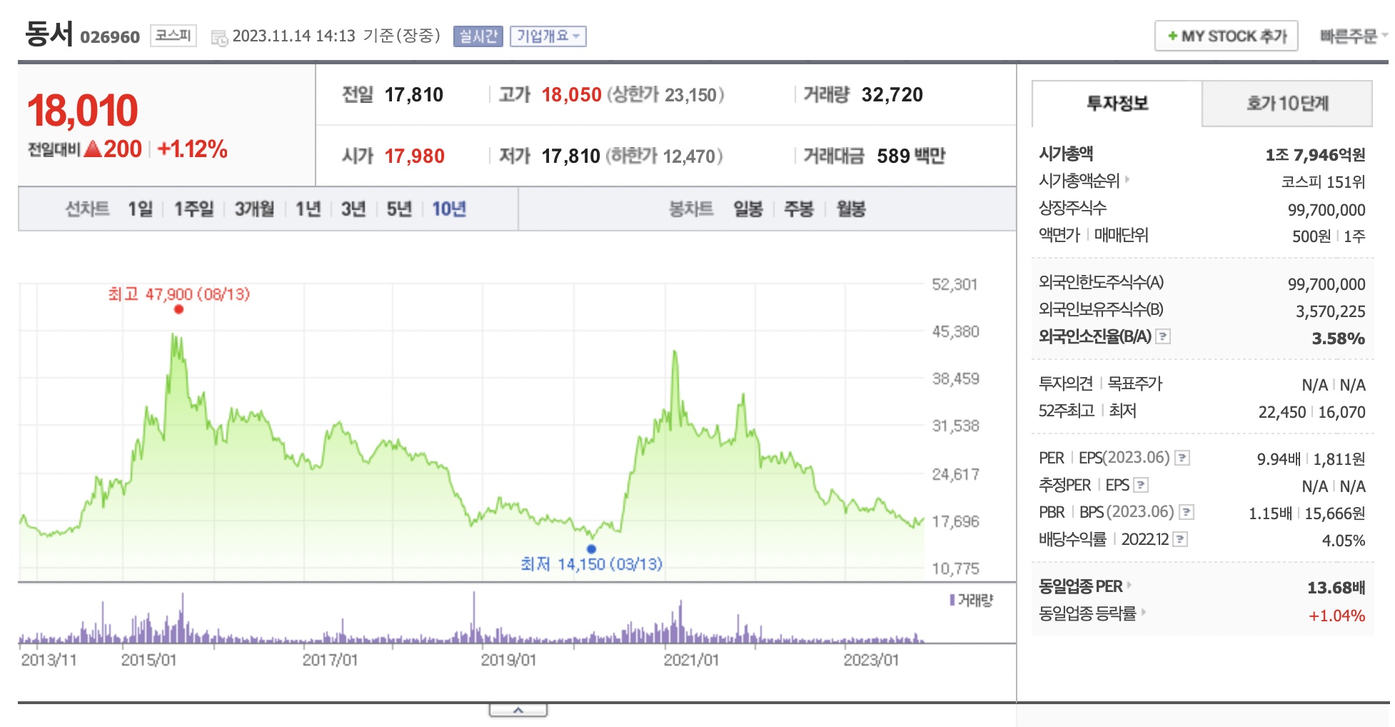Click the calendar clock icon before the date

219,37
